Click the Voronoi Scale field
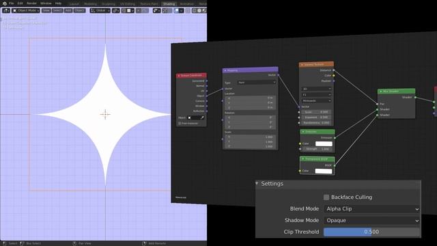 coord(316,112)
